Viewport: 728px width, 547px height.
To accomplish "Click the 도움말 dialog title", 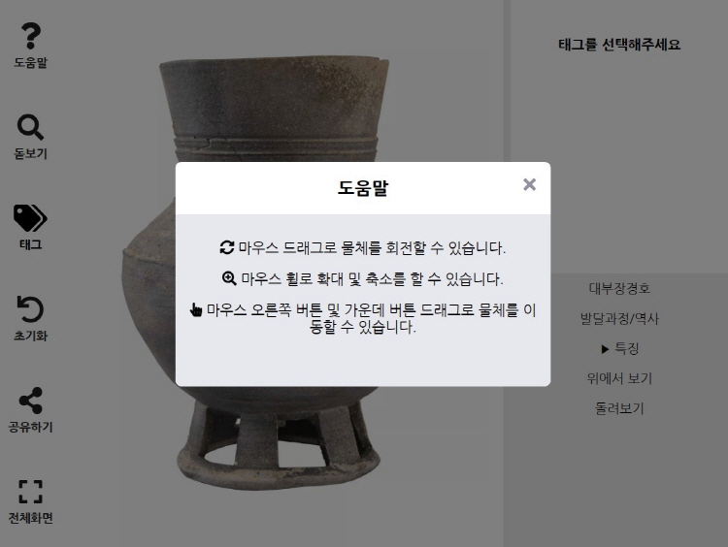I will (363, 188).
